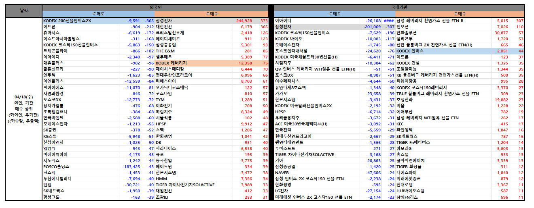Viewport: 534px width, 208px height.
Task: Click on 씨아이에스
Action: (81, 87)
